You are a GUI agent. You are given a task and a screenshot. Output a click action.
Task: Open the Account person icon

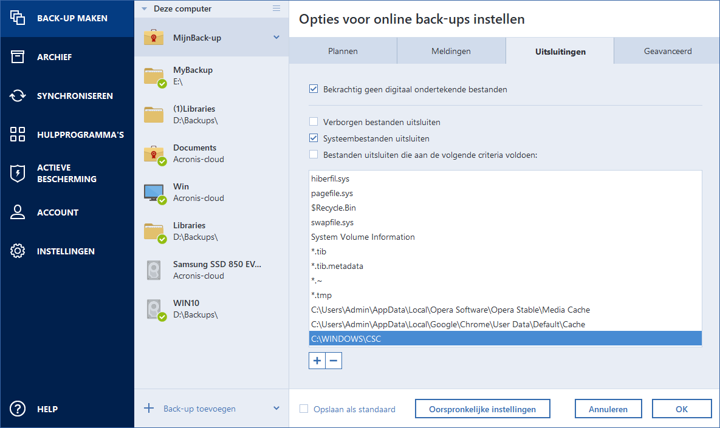pos(18,212)
